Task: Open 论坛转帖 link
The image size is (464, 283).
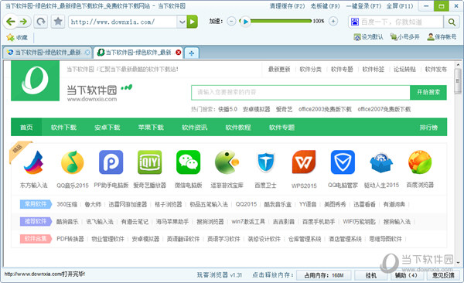Action: click(x=404, y=70)
